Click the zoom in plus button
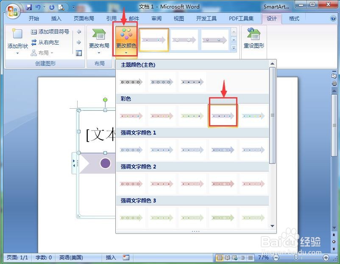The image size is (340, 264). 326,258
